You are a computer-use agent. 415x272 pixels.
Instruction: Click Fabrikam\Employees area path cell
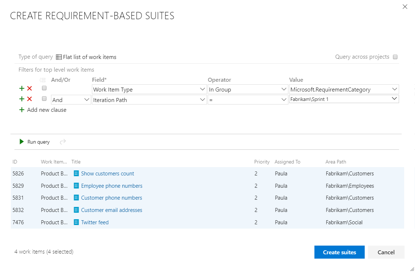pos(350,186)
